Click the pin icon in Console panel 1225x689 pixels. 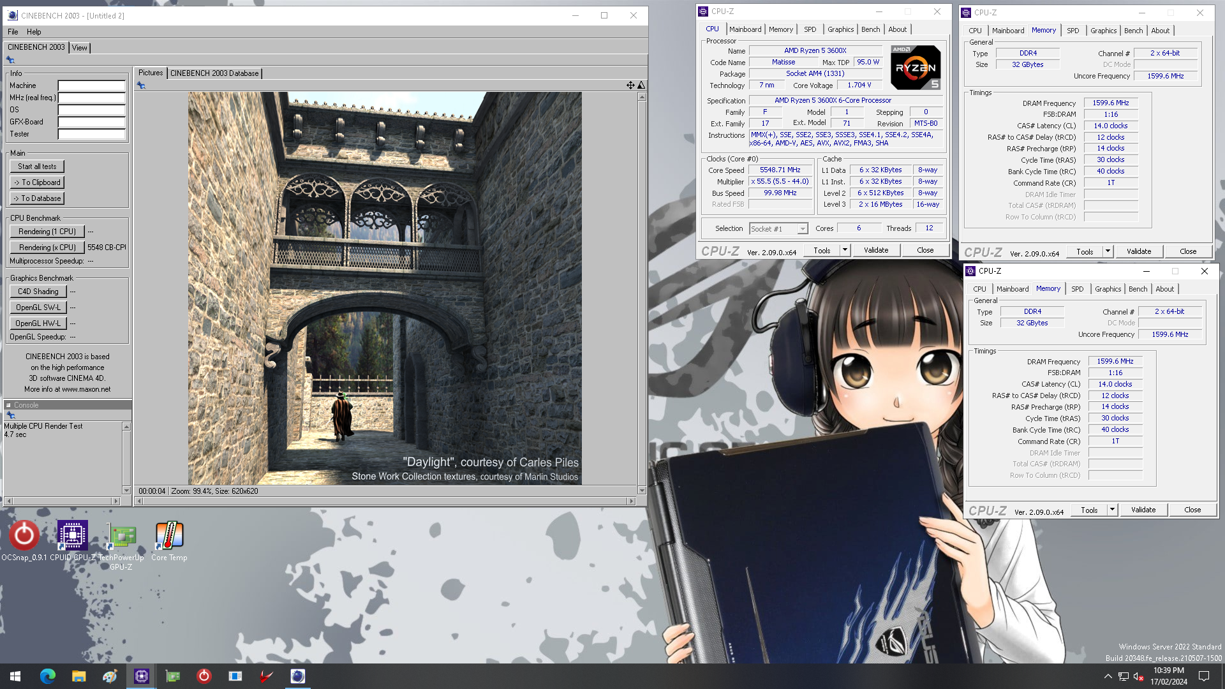click(x=11, y=415)
